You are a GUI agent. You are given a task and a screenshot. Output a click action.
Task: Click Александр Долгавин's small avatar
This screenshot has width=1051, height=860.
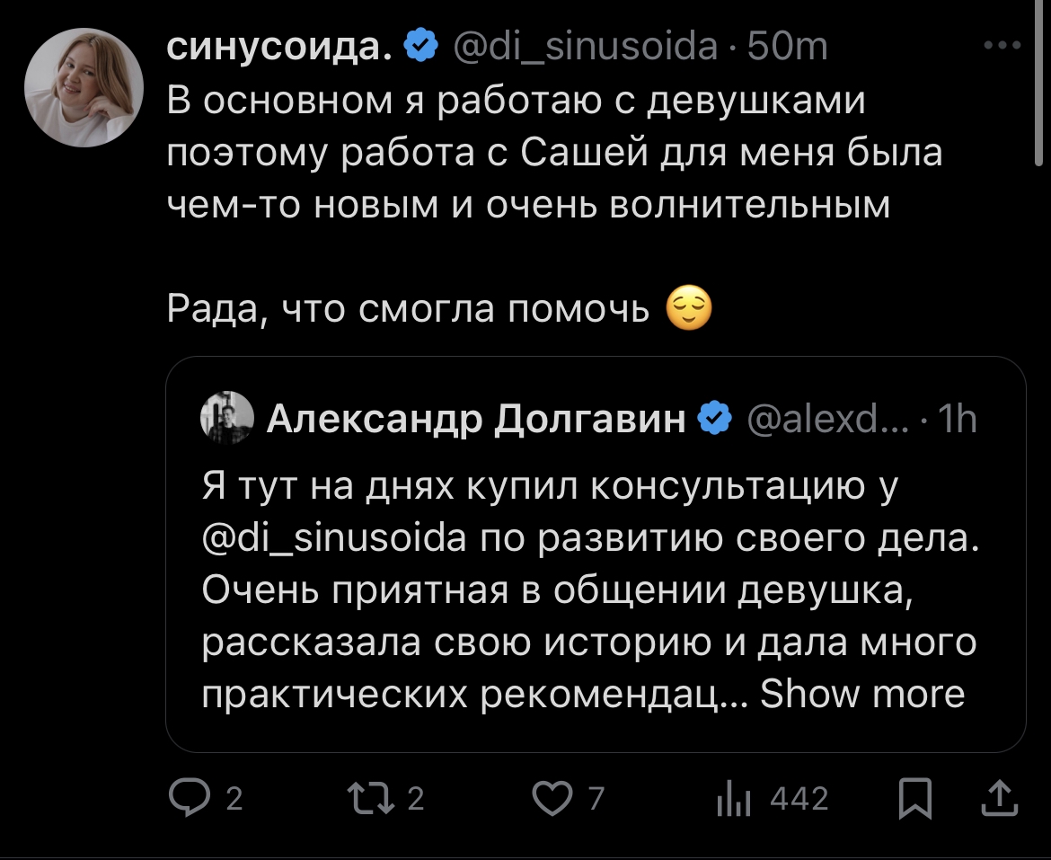(x=227, y=419)
